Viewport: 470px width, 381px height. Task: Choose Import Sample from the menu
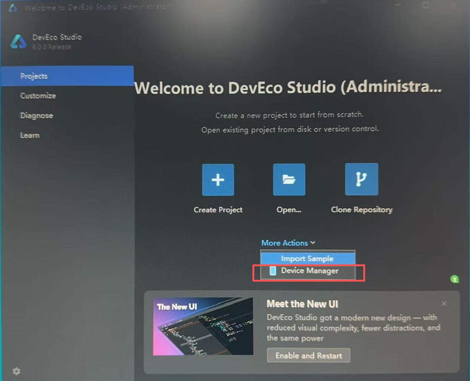pyautogui.click(x=308, y=258)
